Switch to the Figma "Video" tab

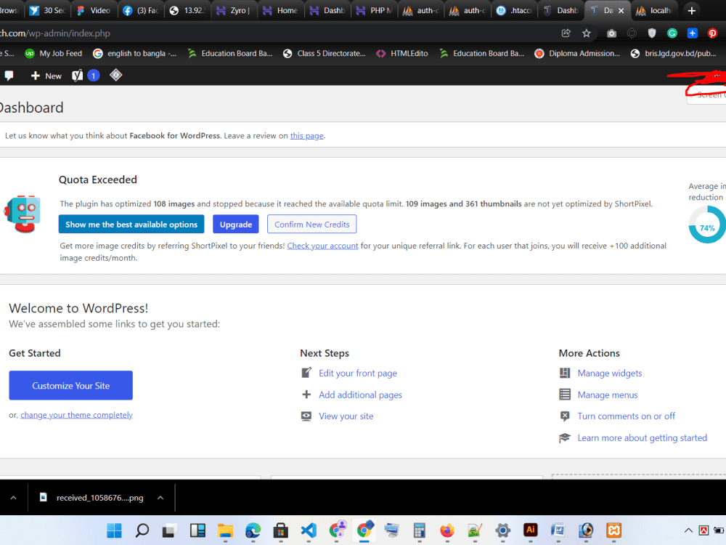pyautogui.click(x=93, y=10)
